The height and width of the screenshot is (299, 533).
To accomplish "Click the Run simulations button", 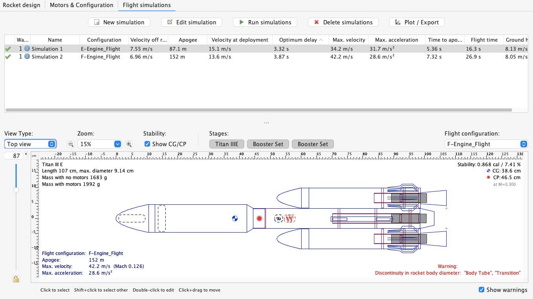I will pos(265,22).
